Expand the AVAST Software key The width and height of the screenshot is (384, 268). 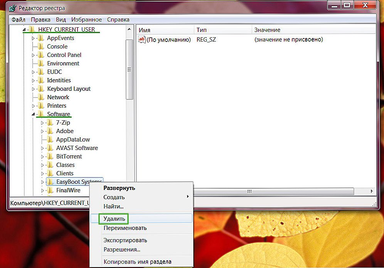(x=42, y=148)
